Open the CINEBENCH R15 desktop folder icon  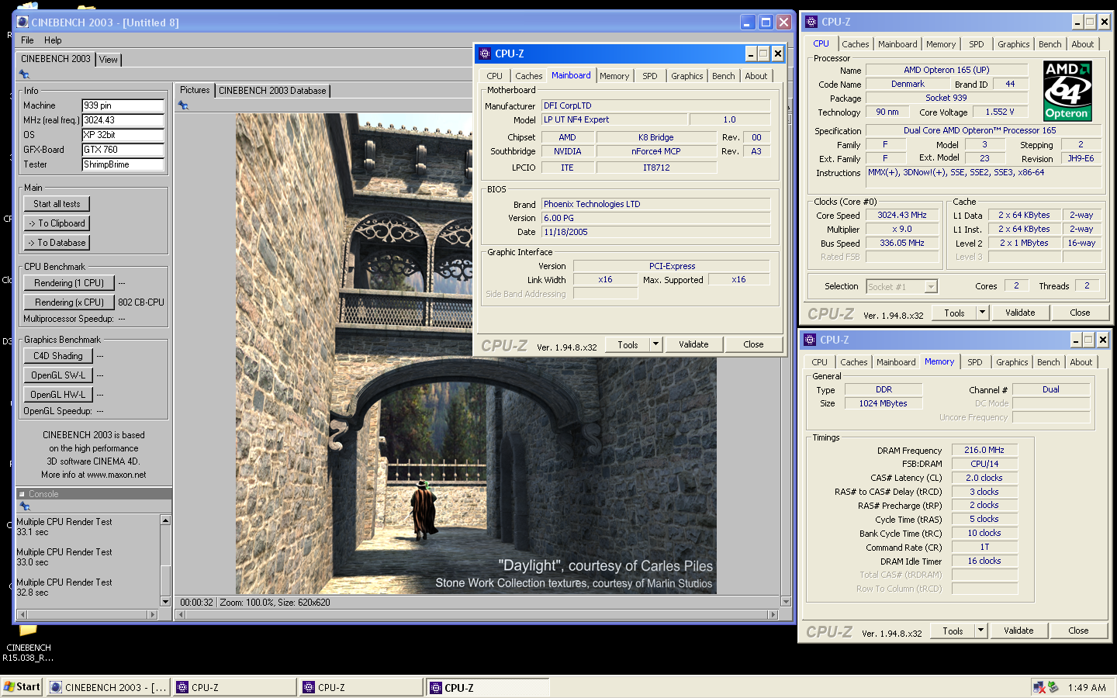click(x=28, y=630)
